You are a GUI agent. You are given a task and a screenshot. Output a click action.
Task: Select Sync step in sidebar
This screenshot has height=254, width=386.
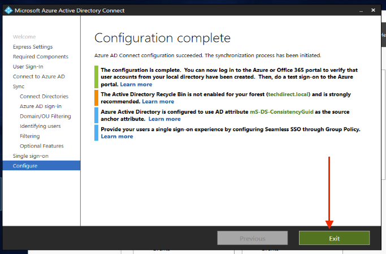(x=19, y=87)
